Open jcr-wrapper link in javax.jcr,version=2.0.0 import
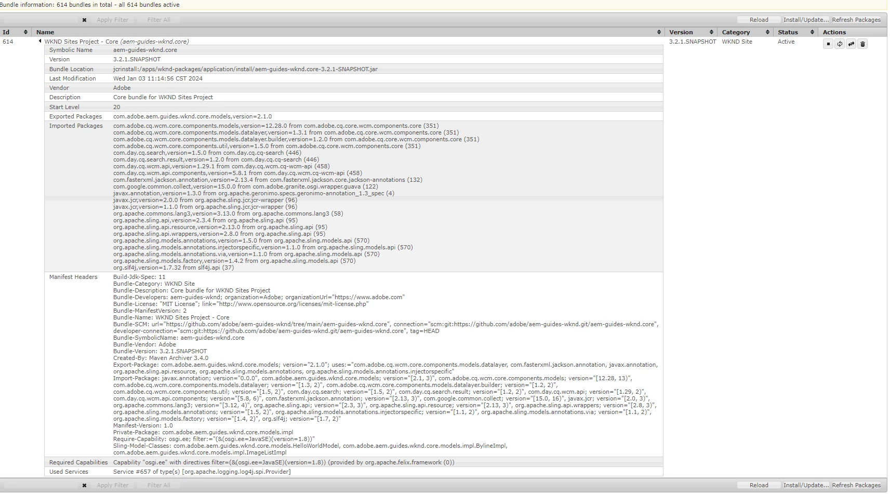 point(246,200)
